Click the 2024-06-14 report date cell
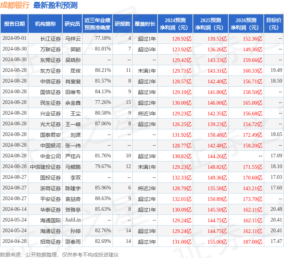 [x=14, y=209]
